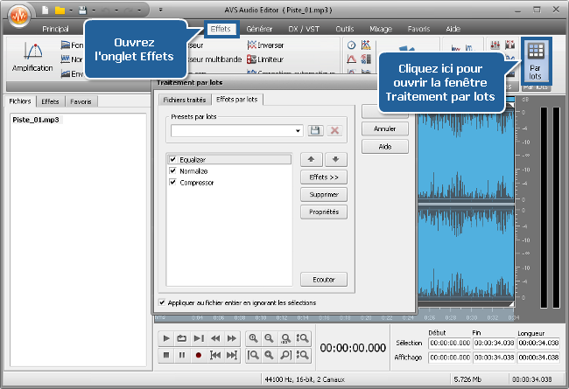Viewport: 569px width, 389px height.
Task: Uncheck the Equalizer effect
Action: point(172,159)
